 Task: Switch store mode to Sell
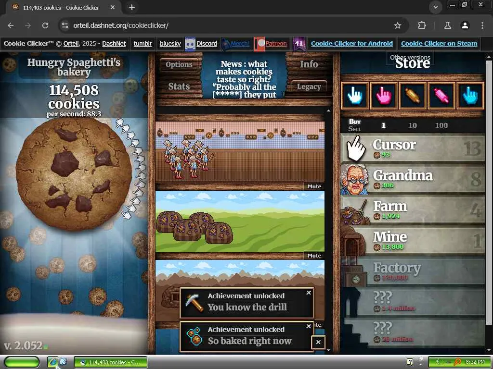[x=355, y=129]
